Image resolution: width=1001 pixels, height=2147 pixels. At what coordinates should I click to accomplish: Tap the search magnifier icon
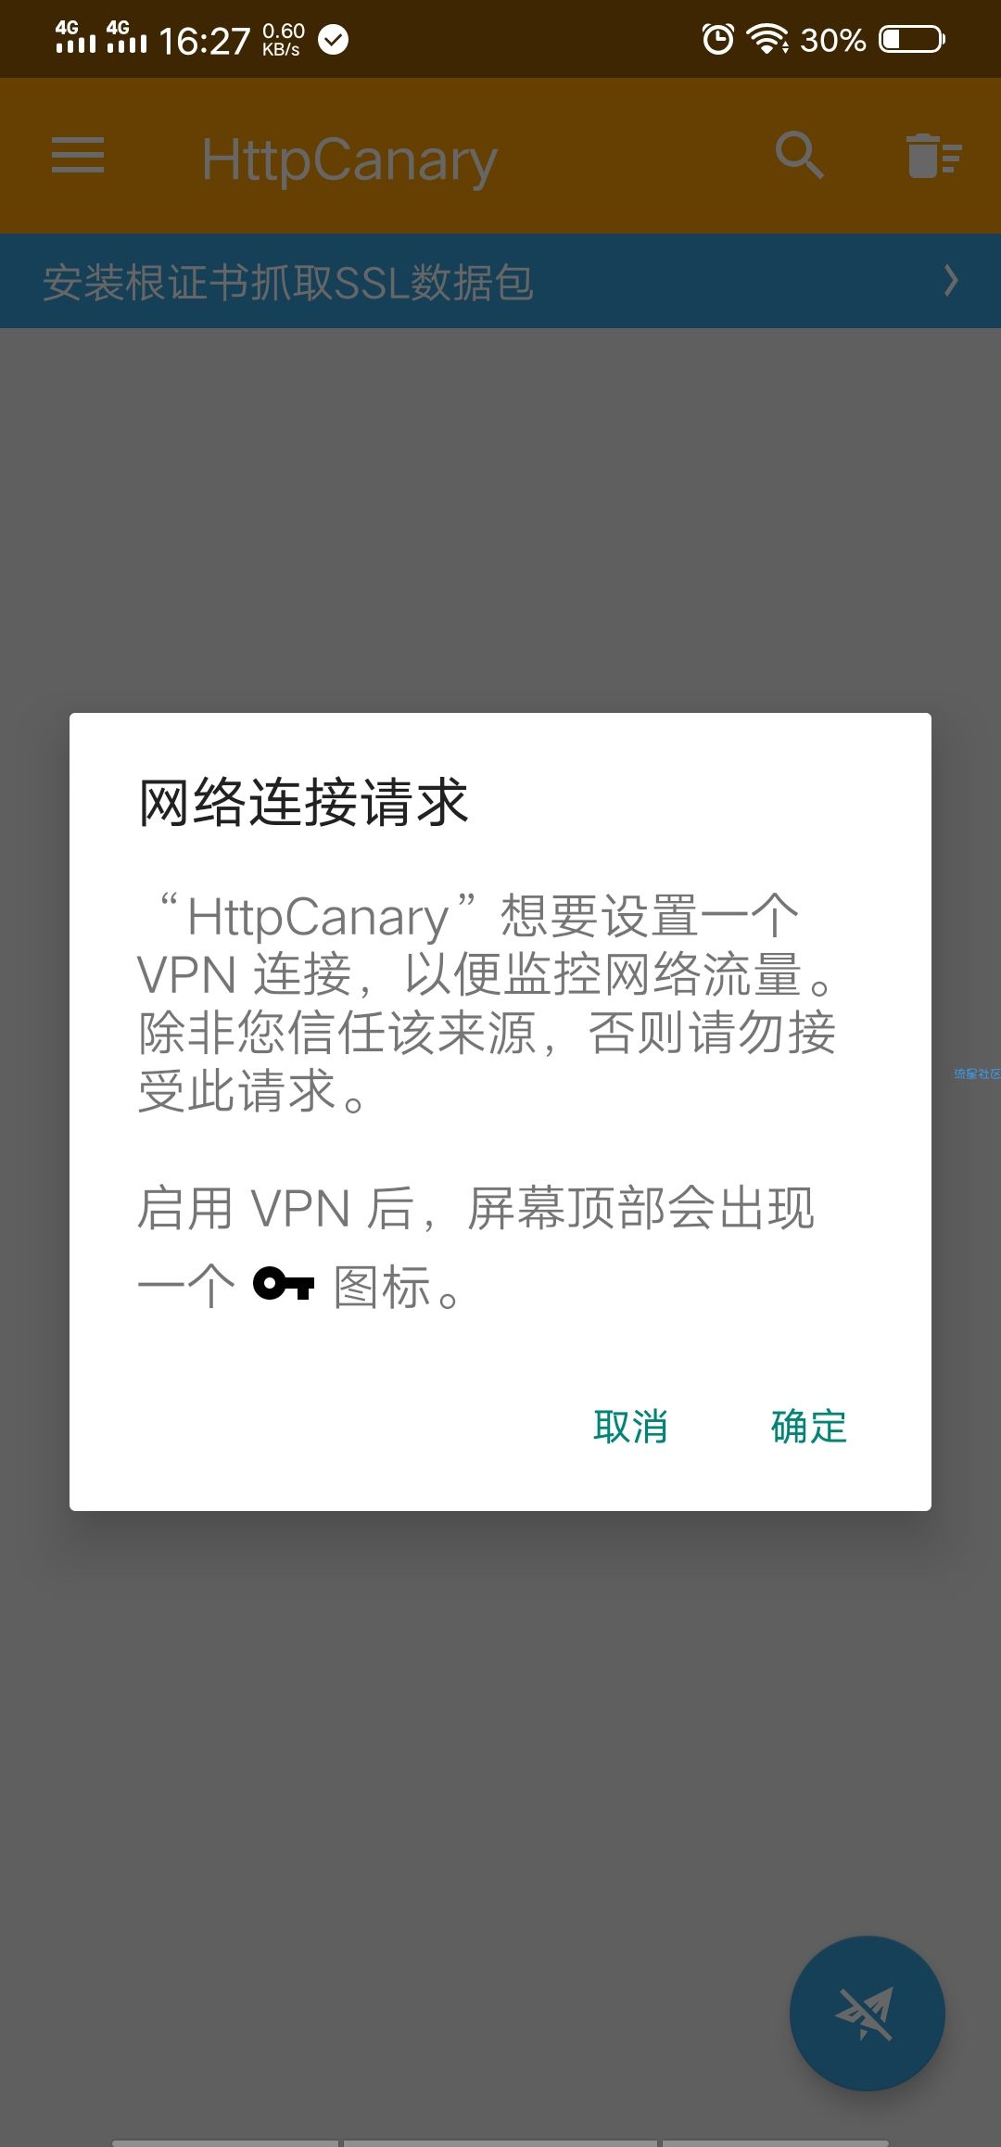[x=799, y=155]
